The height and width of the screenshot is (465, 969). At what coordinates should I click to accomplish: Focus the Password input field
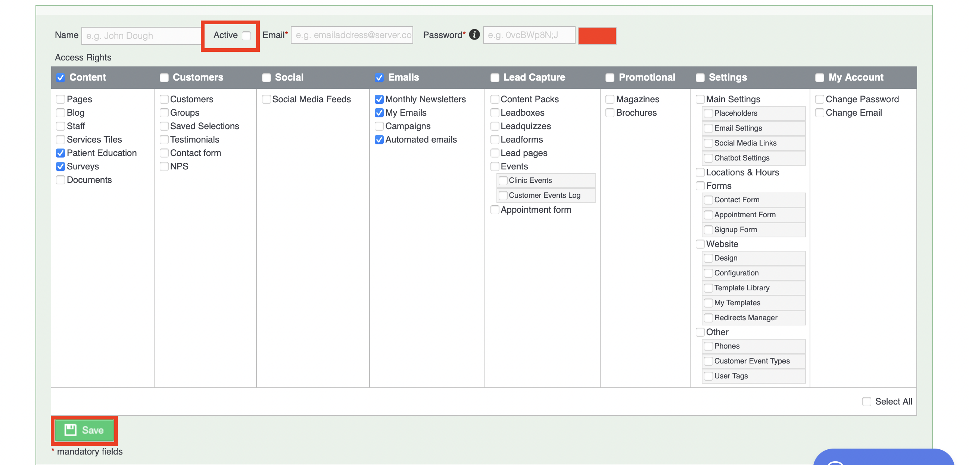pyautogui.click(x=529, y=35)
